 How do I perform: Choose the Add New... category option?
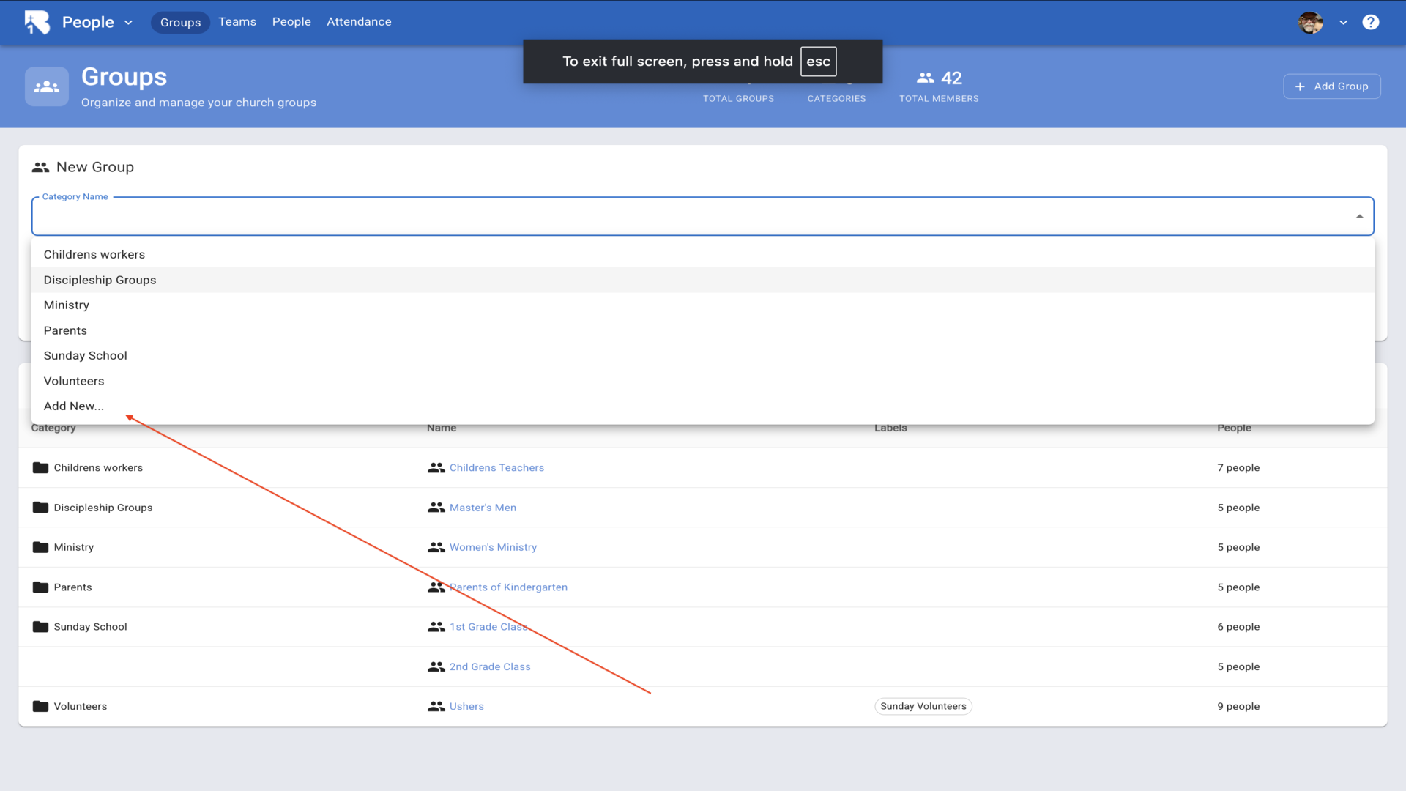74,406
